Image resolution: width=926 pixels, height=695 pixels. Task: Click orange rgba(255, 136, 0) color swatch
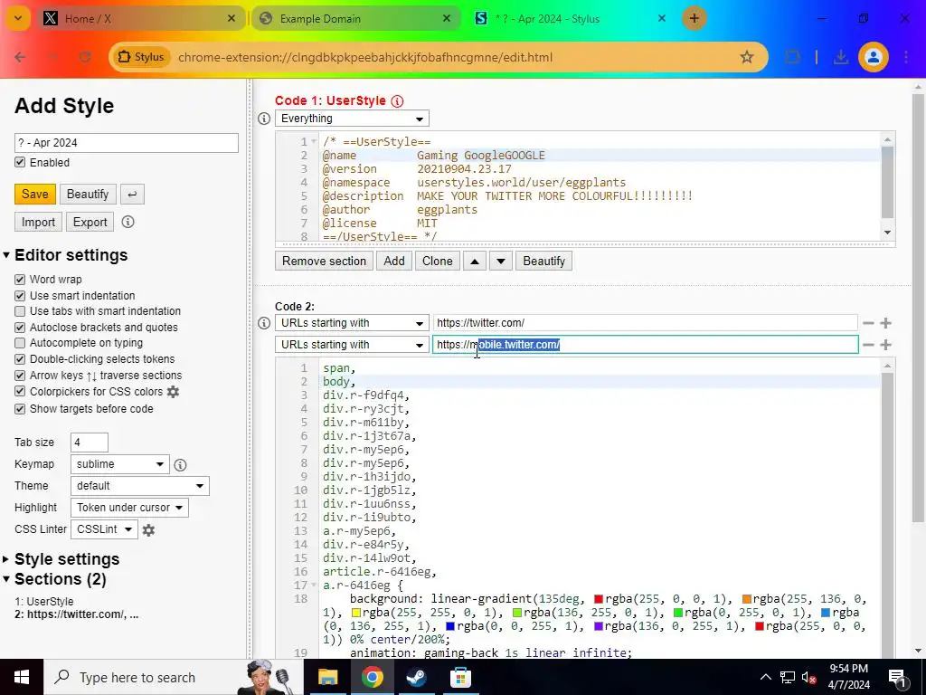746,599
